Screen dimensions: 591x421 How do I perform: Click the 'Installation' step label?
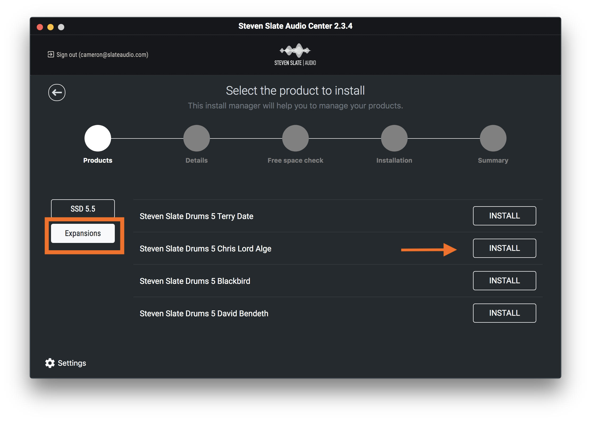[x=394, y=160]
